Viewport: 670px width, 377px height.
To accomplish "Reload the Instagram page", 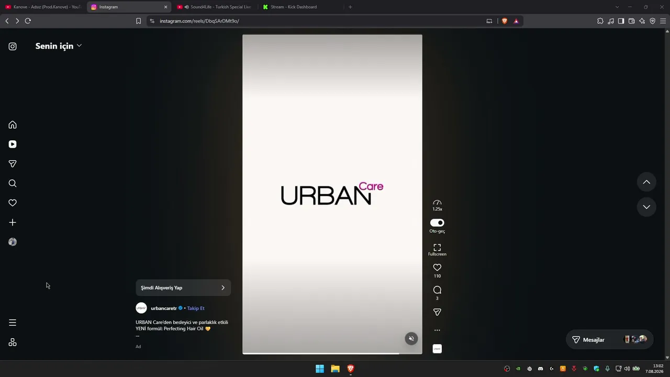I will [x=28, y=21].
